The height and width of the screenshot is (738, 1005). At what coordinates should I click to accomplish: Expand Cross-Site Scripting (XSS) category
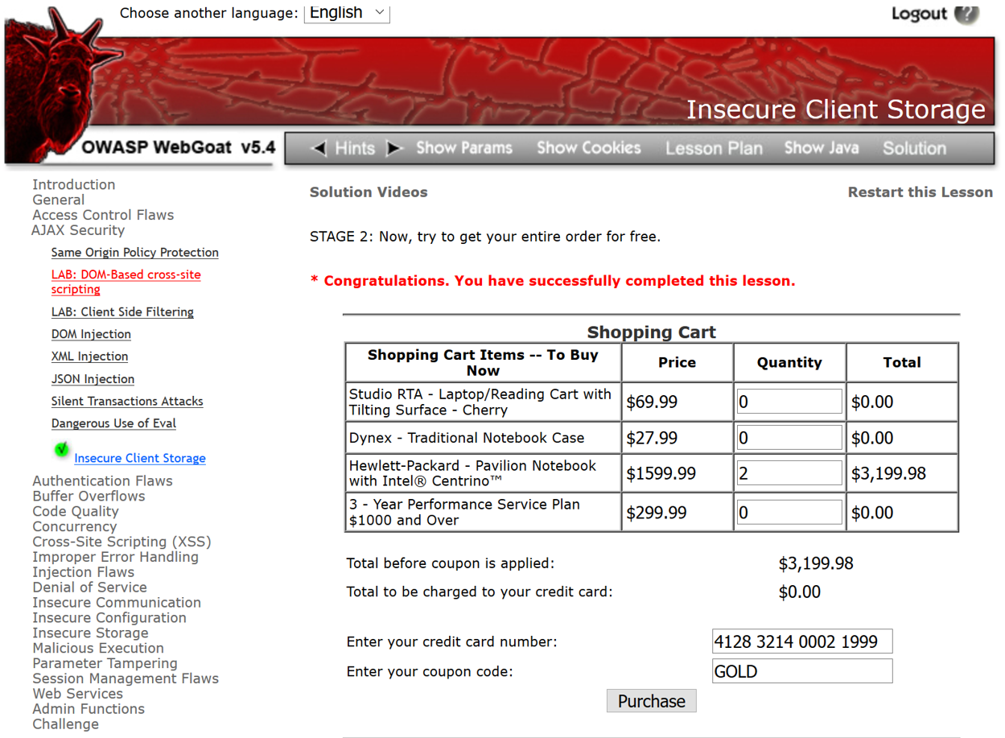[122, 542]
